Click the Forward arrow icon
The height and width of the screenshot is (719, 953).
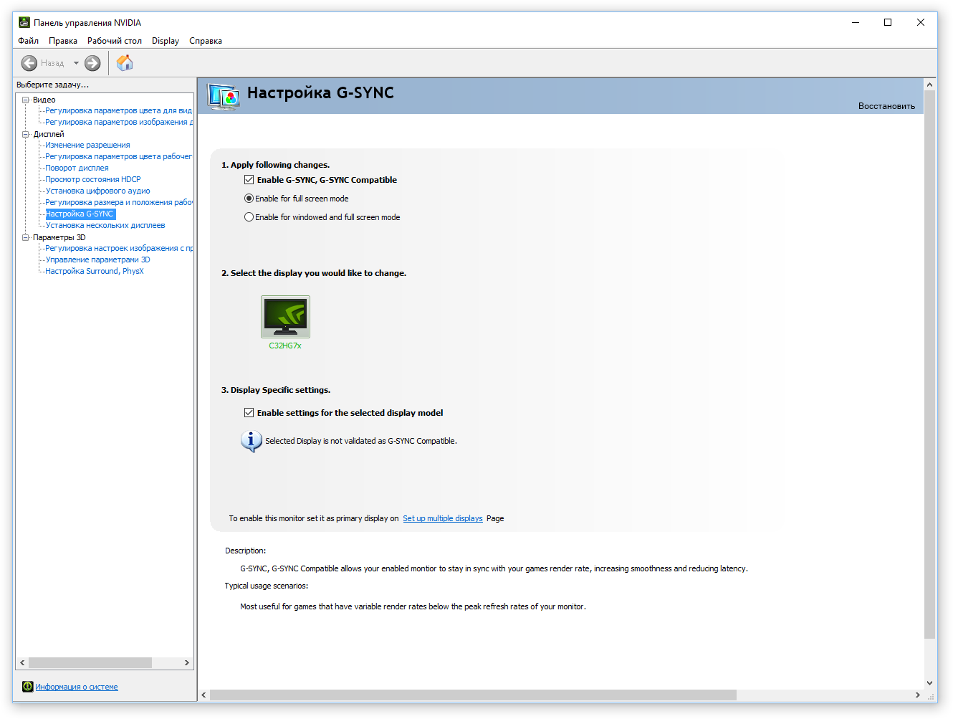coord(92,63)
